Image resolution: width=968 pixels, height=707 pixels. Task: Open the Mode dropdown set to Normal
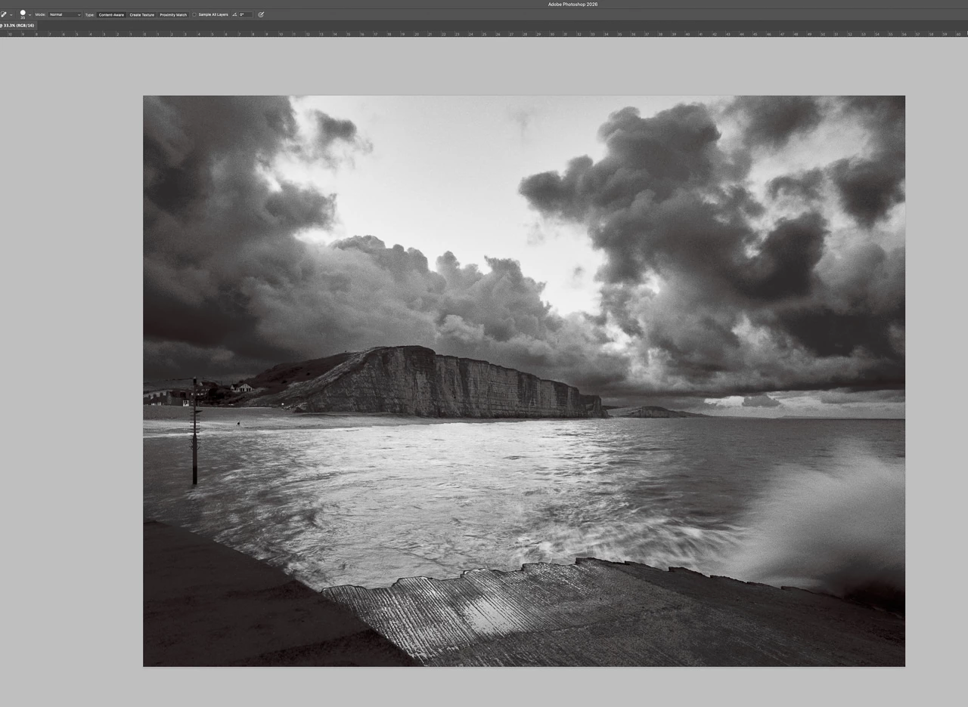[65, 14]
